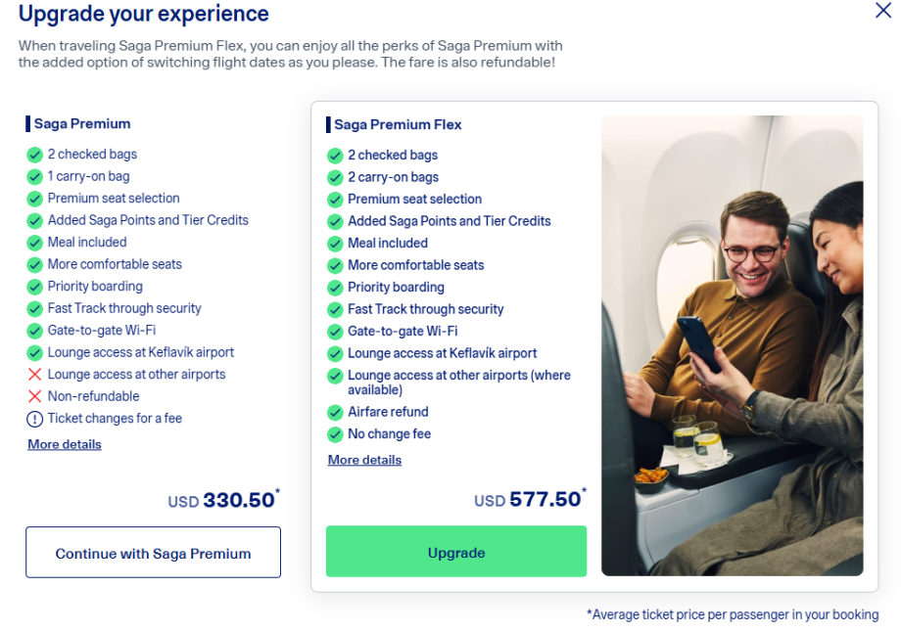
Task: Select the Saga Premium Flex heading
Action: pyautogui.click(x=398, y=124)
